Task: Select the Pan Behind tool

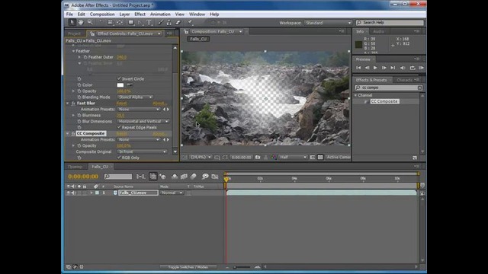Action: click(x=120, y=22)
